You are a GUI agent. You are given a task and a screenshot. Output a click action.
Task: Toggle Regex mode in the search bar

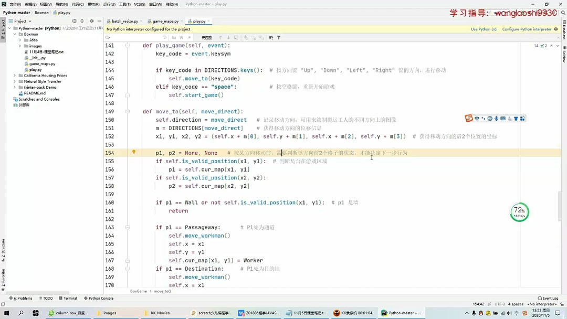[x=190, y=37]
